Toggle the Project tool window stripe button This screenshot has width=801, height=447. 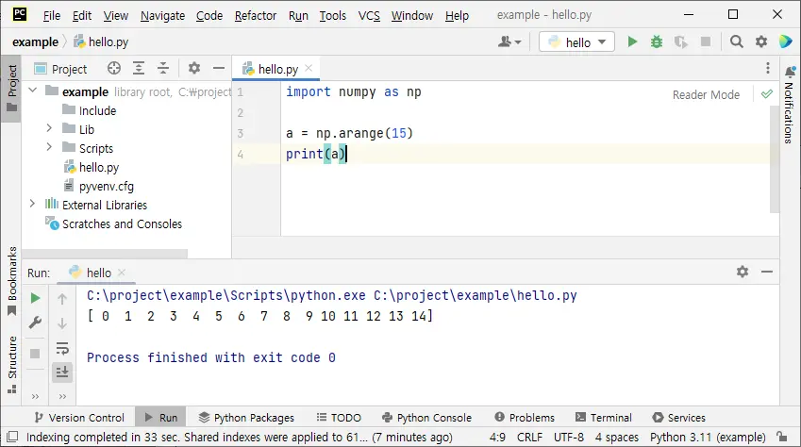click(11, 88)
